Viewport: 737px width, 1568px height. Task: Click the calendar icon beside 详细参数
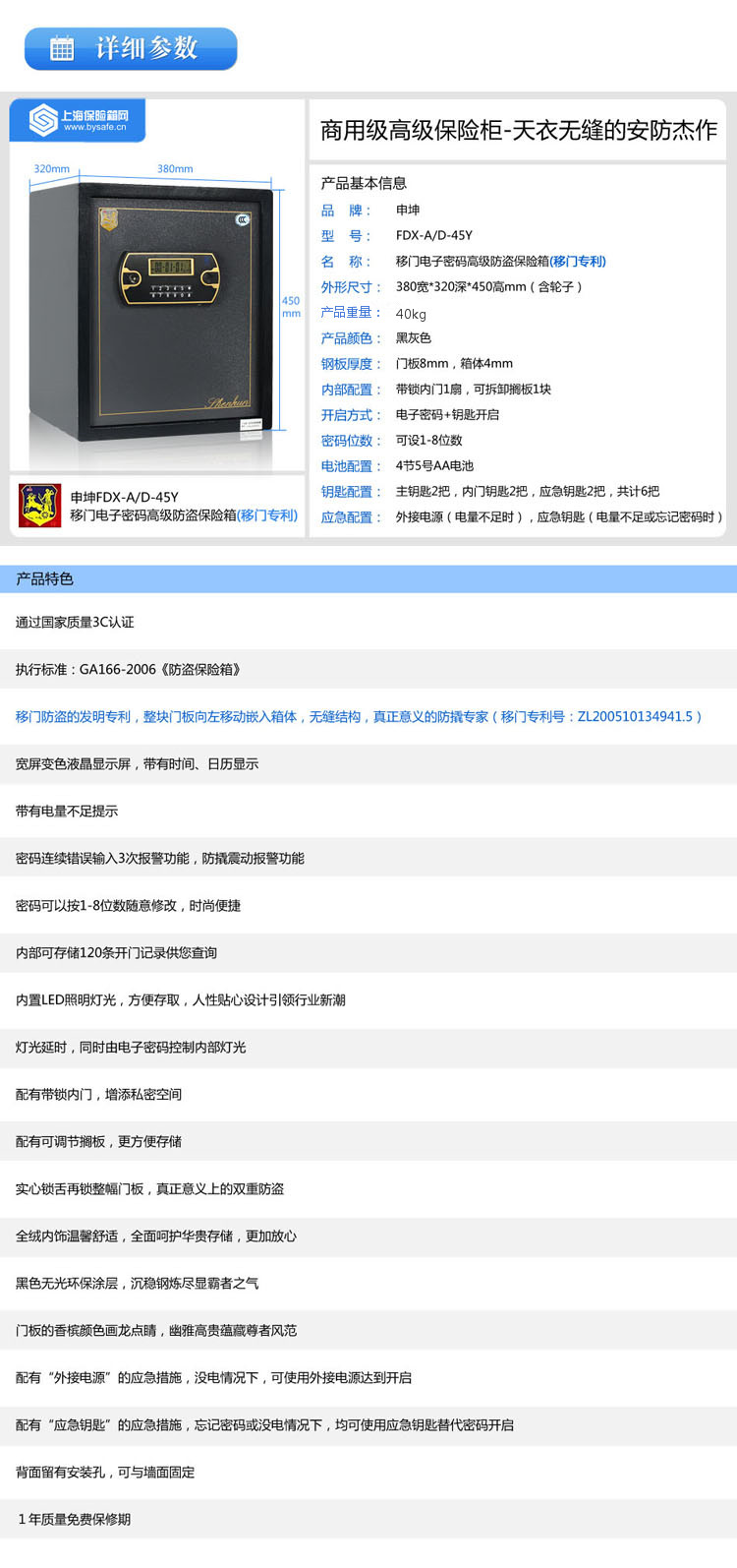[62, 48]
